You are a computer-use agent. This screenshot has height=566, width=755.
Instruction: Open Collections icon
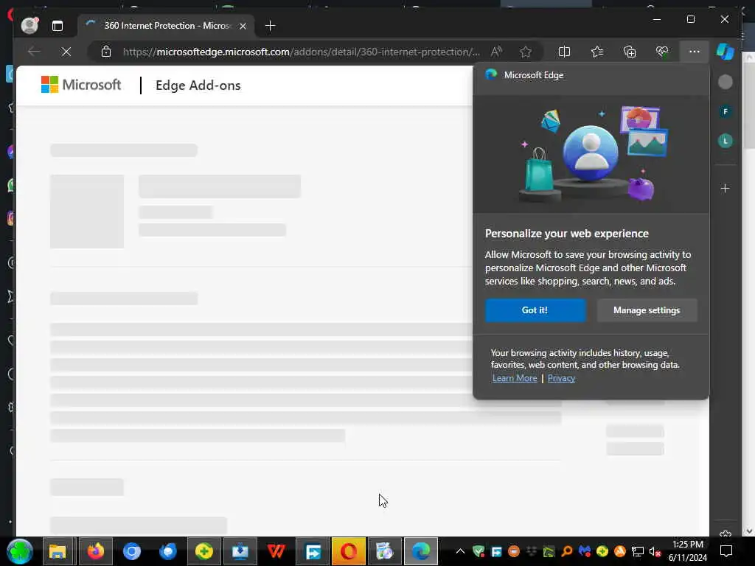point(630,52)
